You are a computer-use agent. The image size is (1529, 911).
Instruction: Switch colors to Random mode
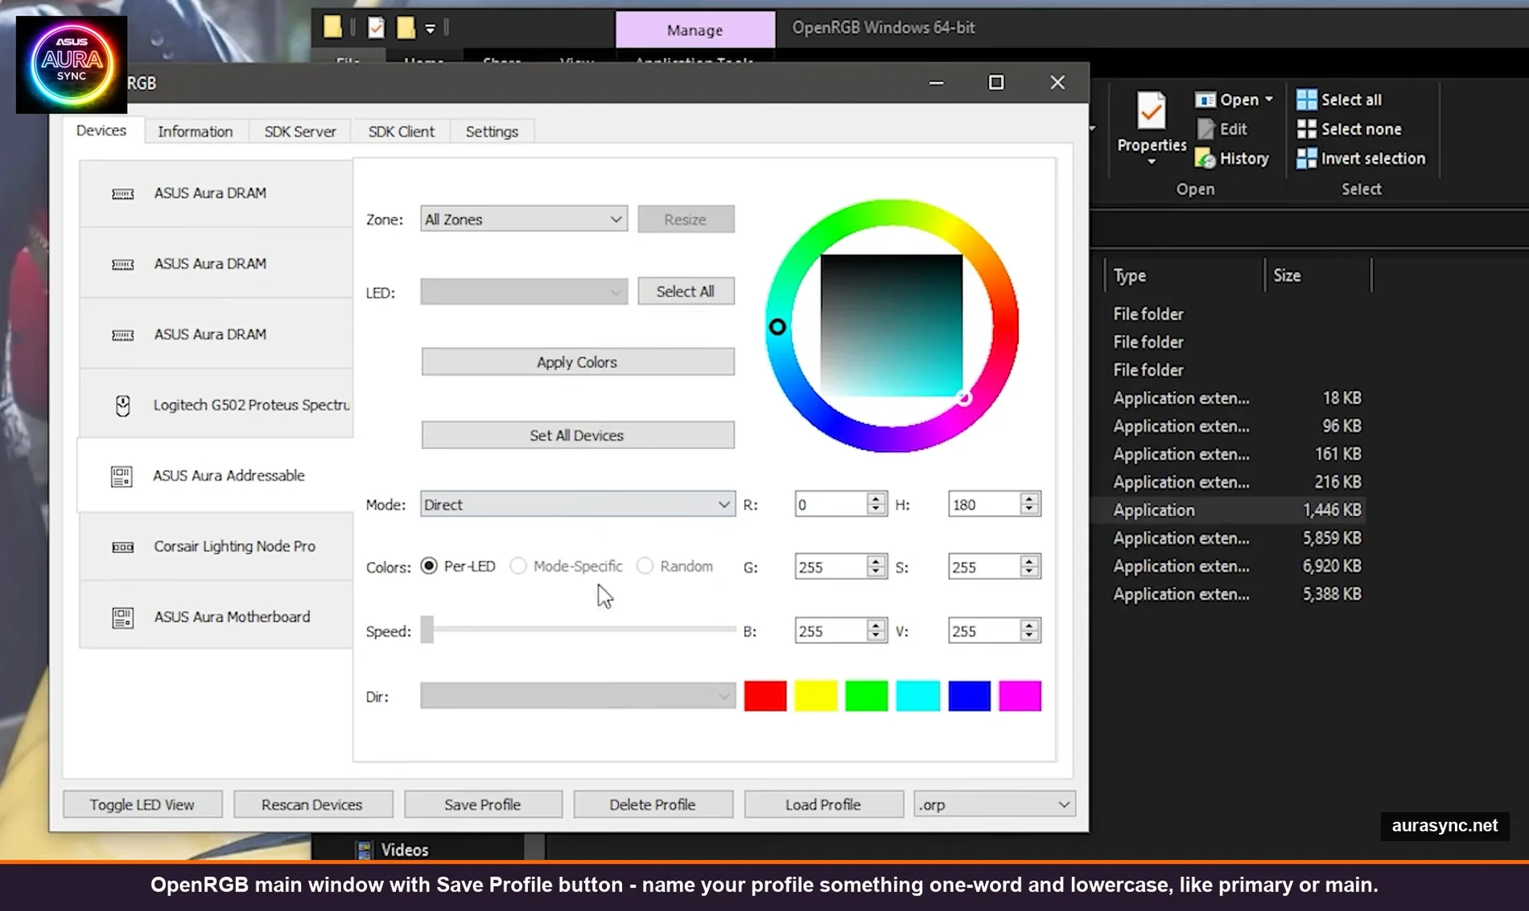click(x=645, y=566)
